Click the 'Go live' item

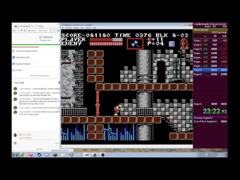pos(19,70)
